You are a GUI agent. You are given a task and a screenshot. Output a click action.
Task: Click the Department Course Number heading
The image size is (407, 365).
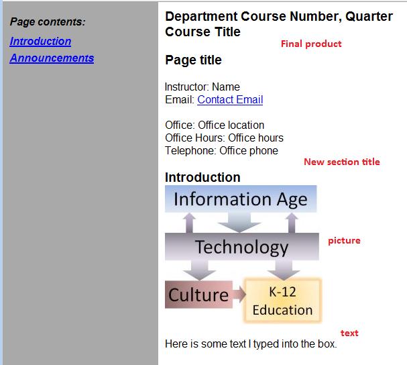click(x=279, y=16)
